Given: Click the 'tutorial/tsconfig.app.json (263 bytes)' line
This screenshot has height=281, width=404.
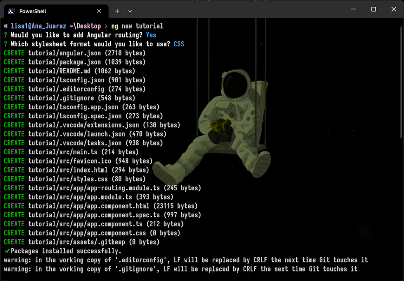Looking at the screenshot, I should (x=82, y=107).
